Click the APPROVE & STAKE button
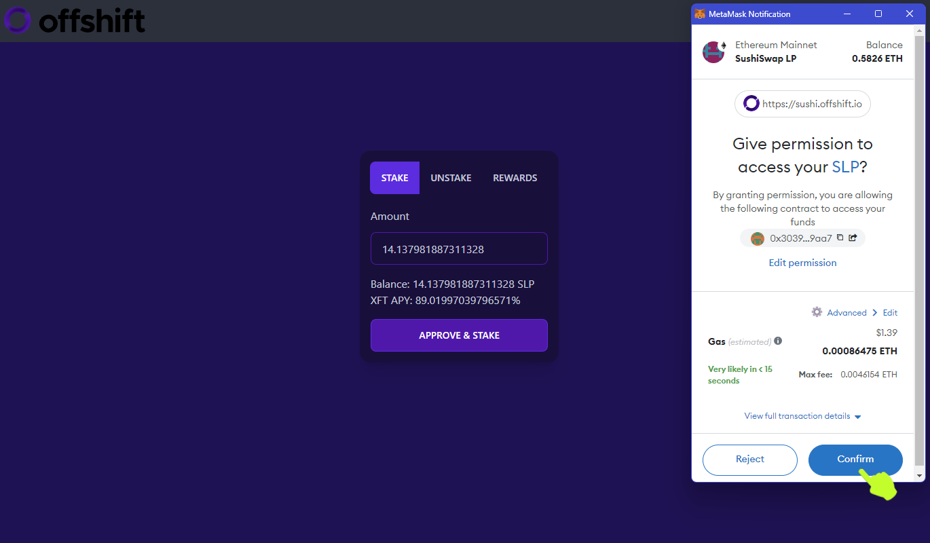This screenshot has width=930, height=543. click(x=459, y=335)
